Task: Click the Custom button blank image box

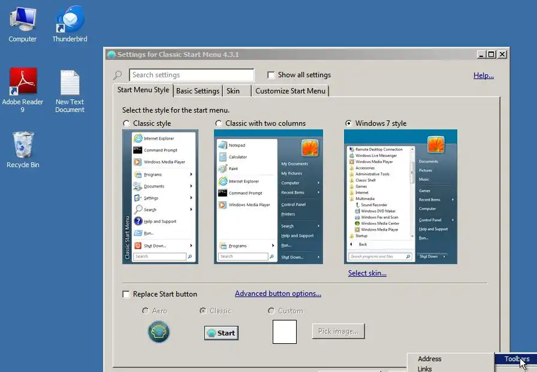Action: tap(285, 332)
